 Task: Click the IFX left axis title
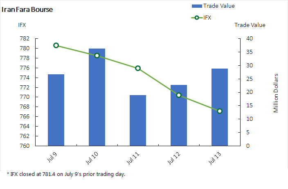[22, 25]
